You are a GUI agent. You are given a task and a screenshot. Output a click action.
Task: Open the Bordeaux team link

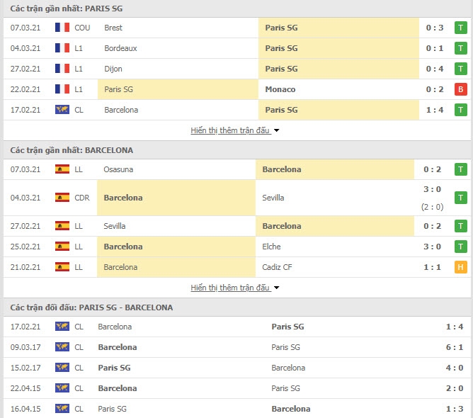[120, 48]
